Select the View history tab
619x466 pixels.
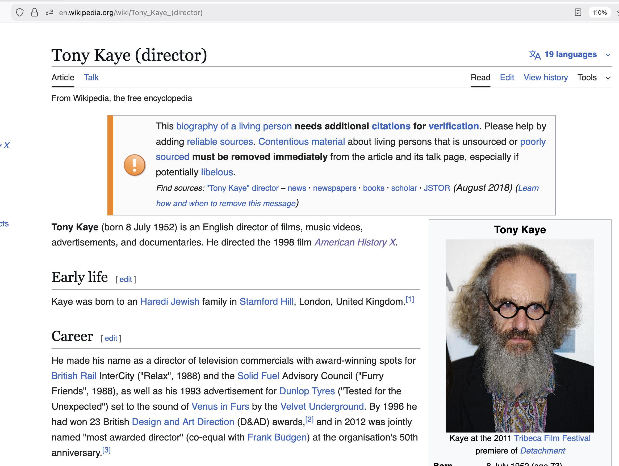pyautogui.click(x=545, y=77)
